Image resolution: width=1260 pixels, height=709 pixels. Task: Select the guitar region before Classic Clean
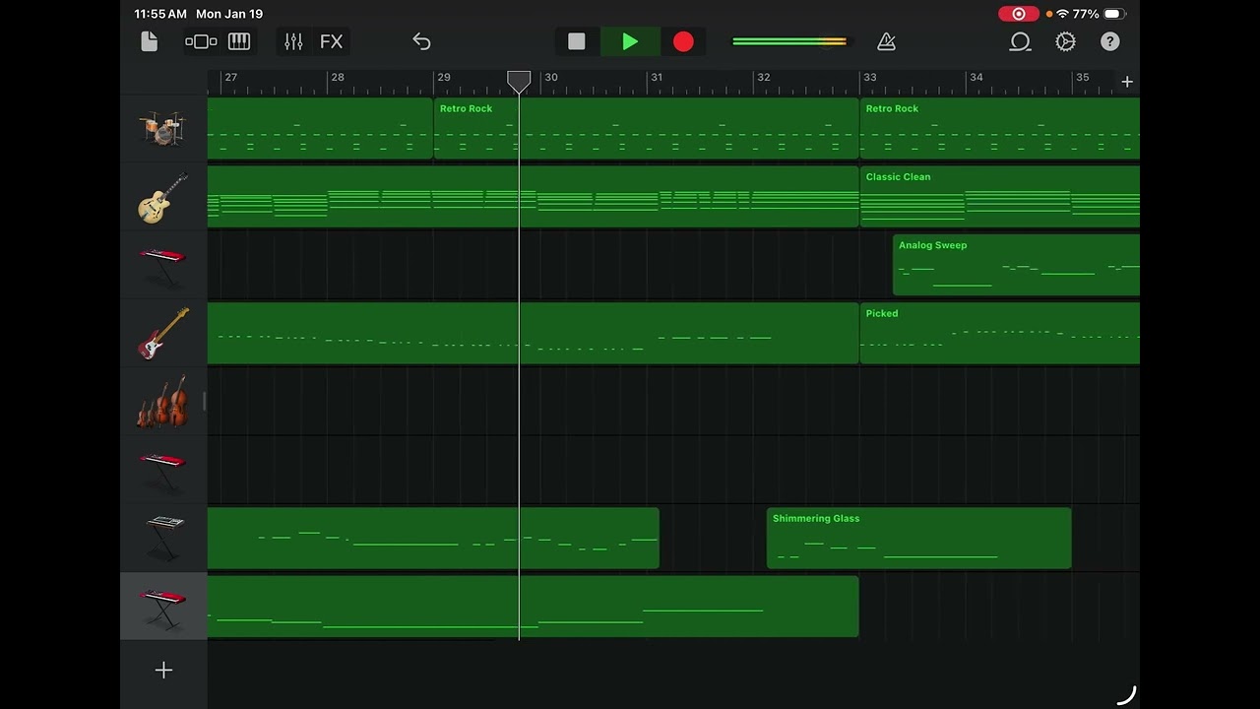coord(533,197)
